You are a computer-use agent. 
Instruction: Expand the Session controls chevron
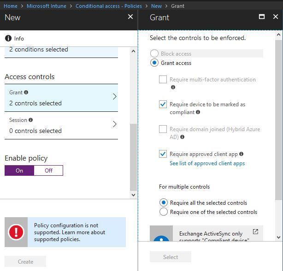coord(115,124)
